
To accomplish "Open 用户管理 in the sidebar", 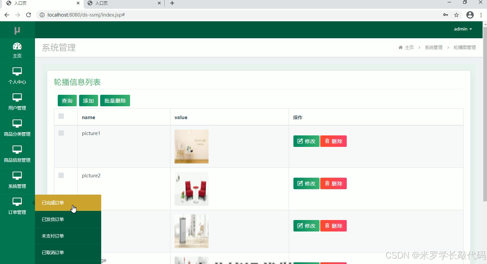I will coord(17,102).
